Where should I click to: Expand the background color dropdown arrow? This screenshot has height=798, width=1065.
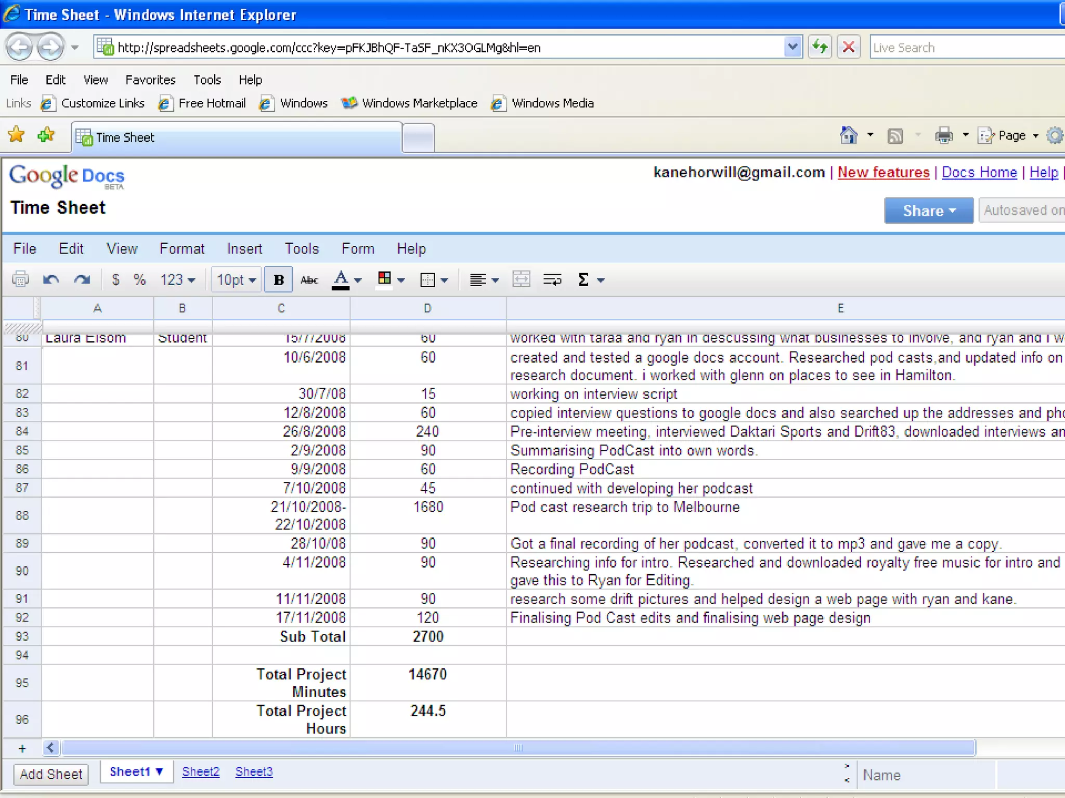(401, 280)
